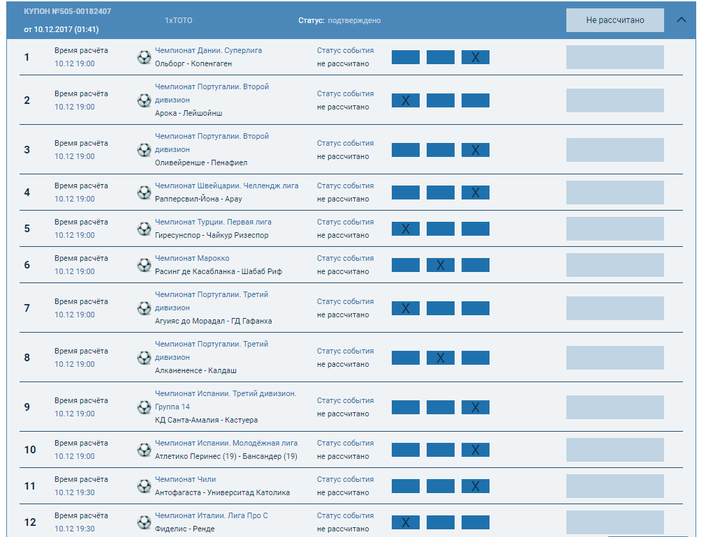Open Чемпионат Турции. Первая лига link

coord(213,222)
